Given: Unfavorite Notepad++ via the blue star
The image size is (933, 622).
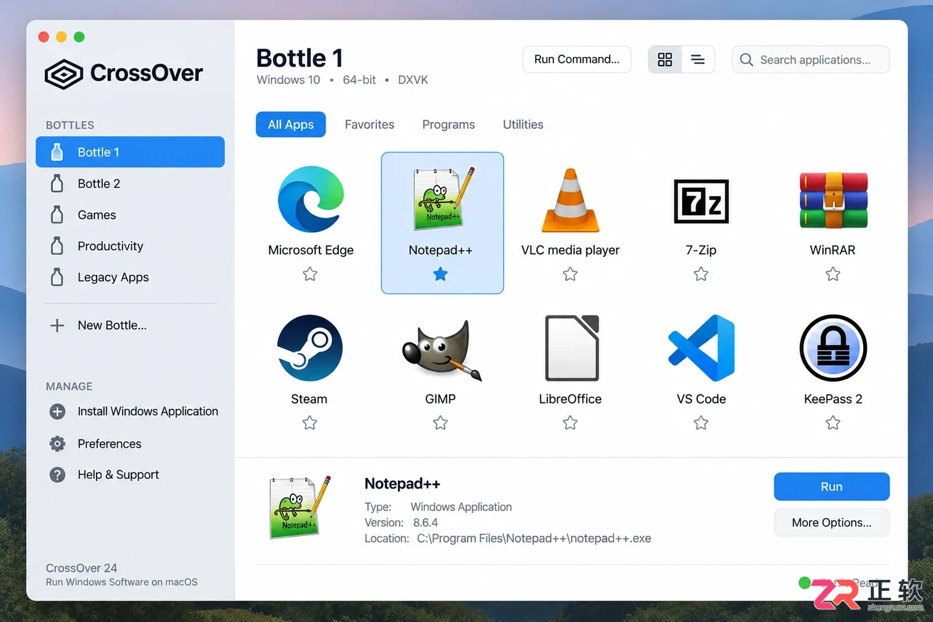Looking at the screenshot, I should [x=441, y=274].
